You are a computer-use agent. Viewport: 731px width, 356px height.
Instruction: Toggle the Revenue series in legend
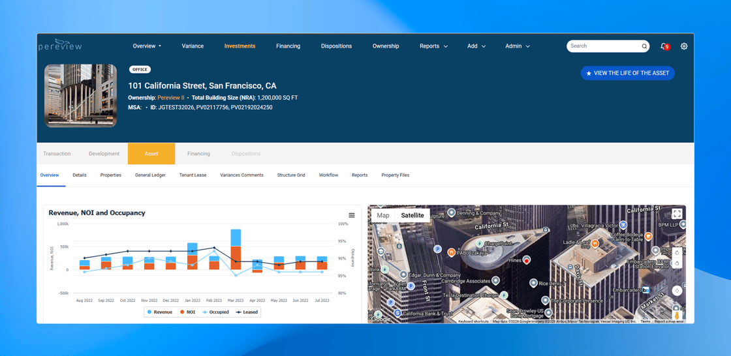pyautogui.click(x=159, y=312)
